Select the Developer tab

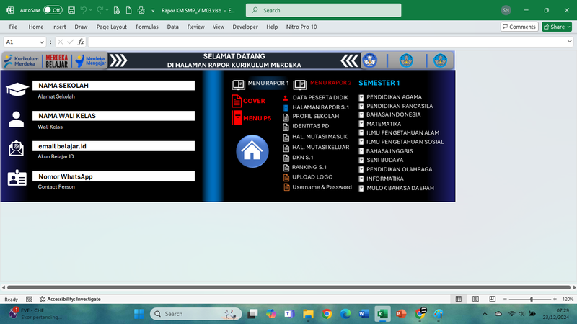245,27
